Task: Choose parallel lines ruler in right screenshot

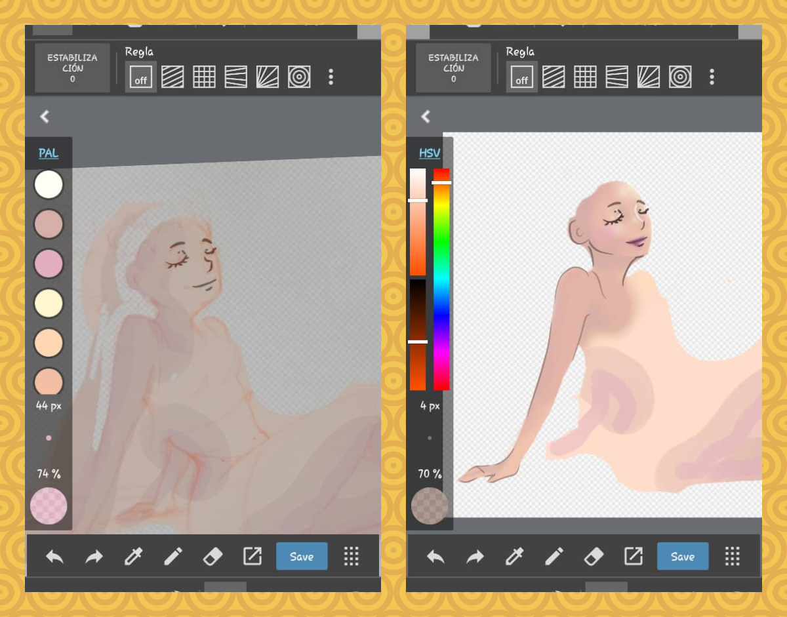Action: pyautogui.click(x=554, y=77)
